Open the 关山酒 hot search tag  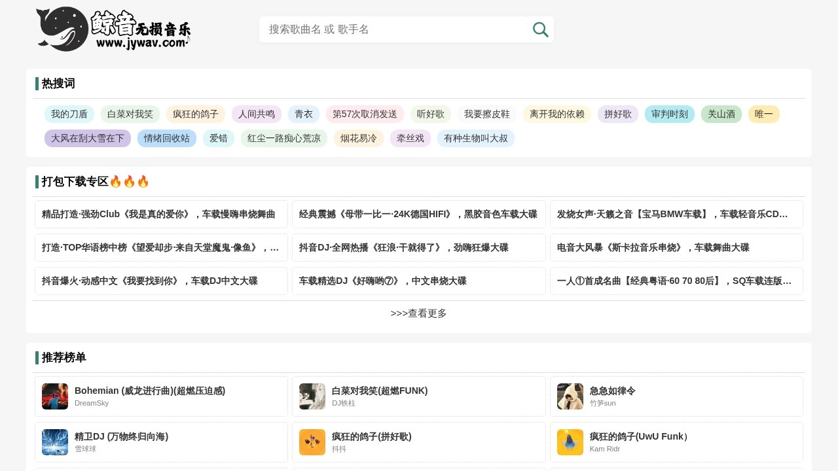721,114
